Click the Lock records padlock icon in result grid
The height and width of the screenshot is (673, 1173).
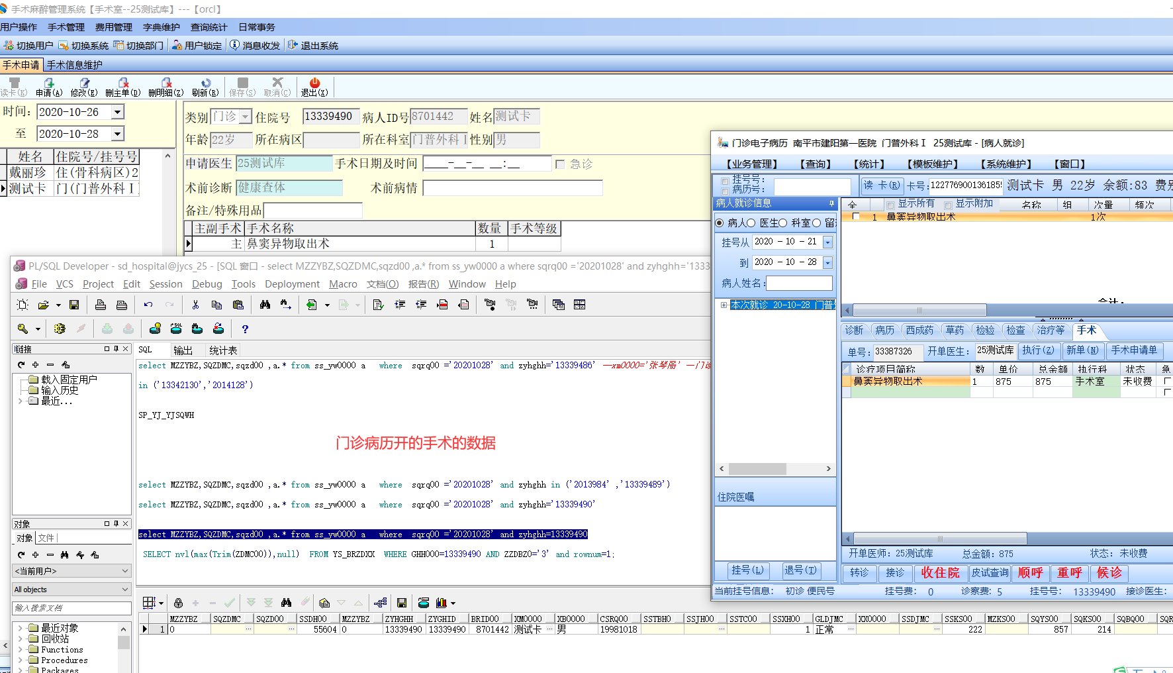(178, 603)
